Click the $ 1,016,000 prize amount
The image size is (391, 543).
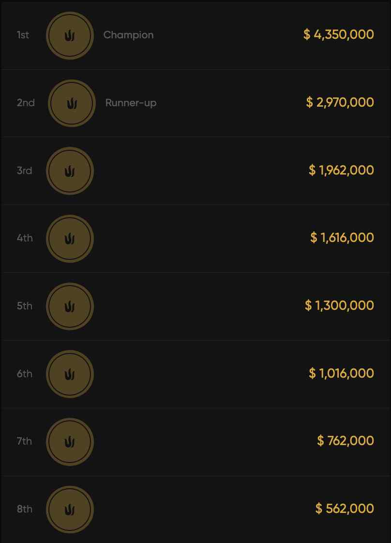(341, 373)
